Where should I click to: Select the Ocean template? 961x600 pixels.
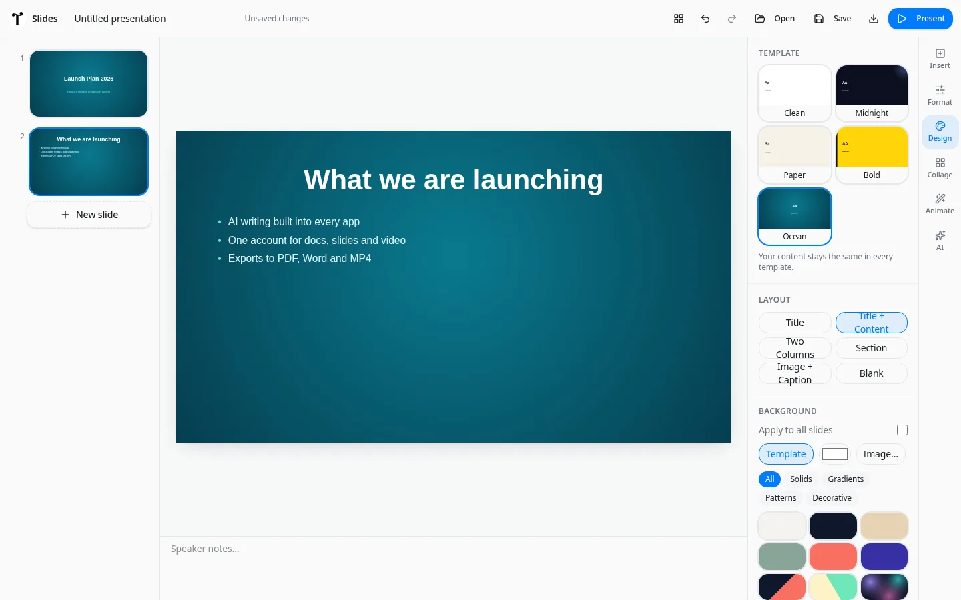[795, 217]
